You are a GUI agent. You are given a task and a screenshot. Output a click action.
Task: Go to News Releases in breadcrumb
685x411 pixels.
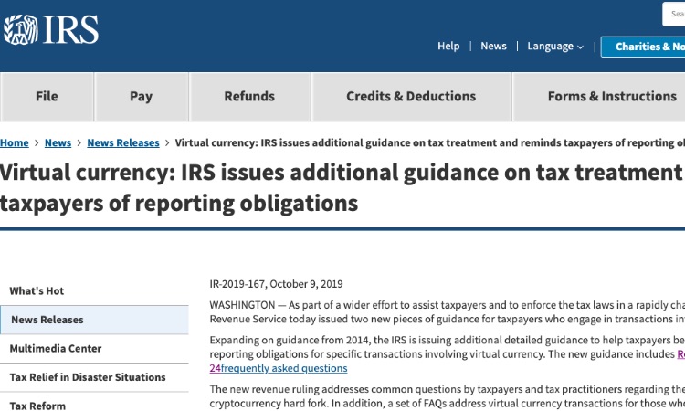123,142
